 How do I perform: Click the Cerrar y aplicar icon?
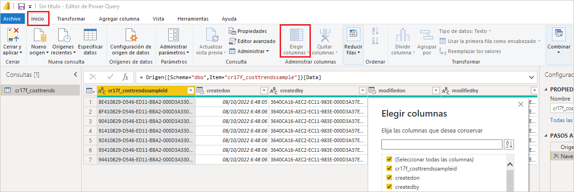tap(12, 35)
